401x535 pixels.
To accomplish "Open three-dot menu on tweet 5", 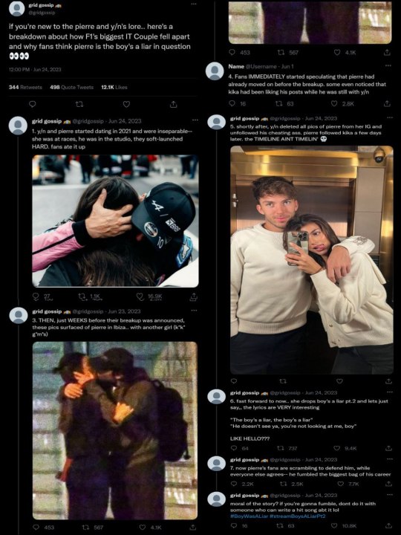I will click(x=389, y=117).
